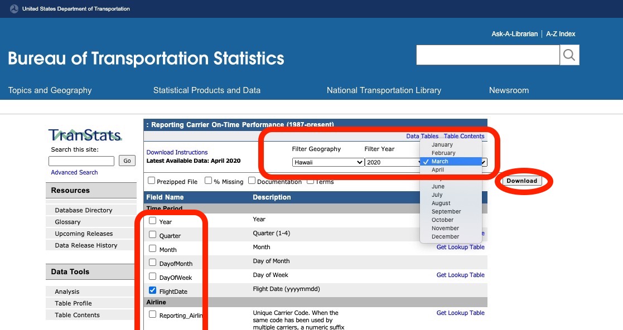Choose September in the month list
Image resolution: width=623 pixels, height=330 pixels.
point(451,211)
